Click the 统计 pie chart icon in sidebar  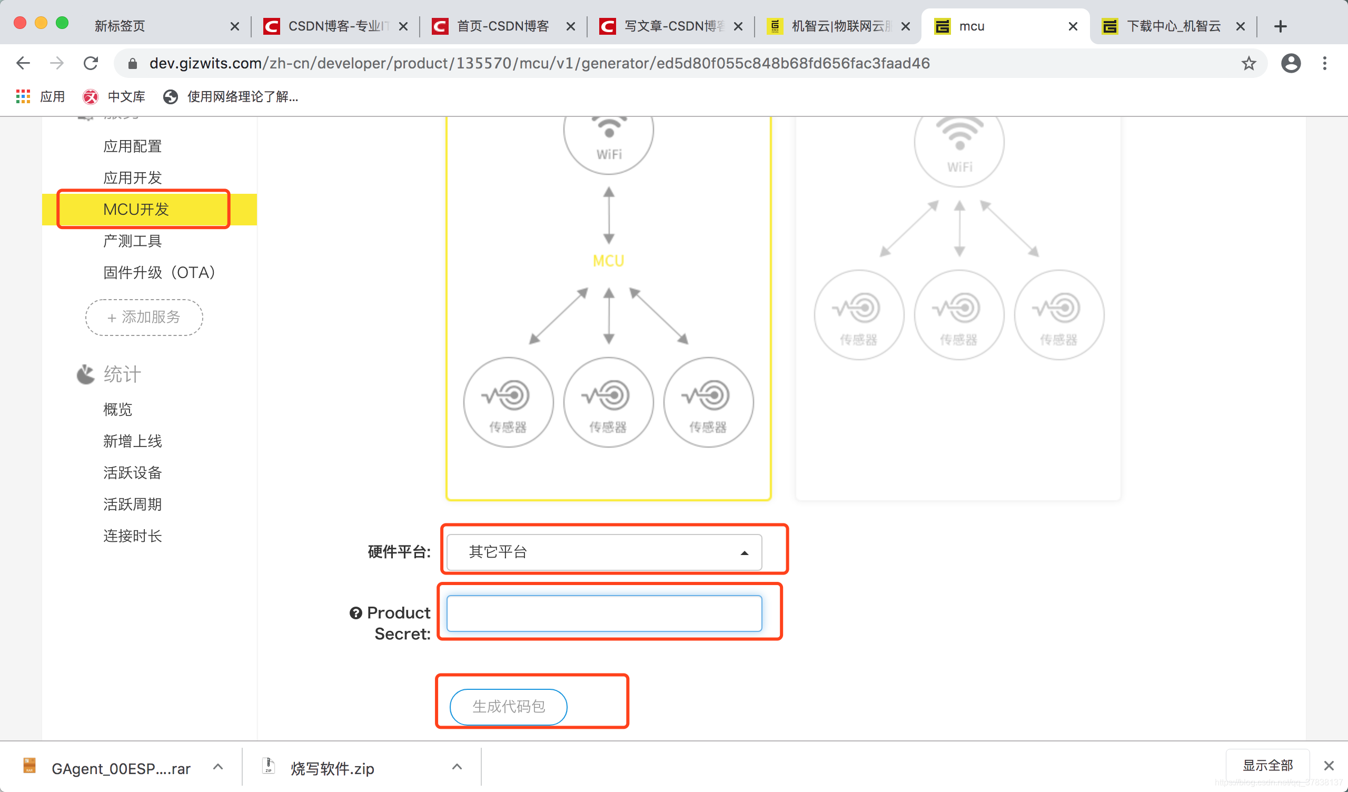coord(85,374)
